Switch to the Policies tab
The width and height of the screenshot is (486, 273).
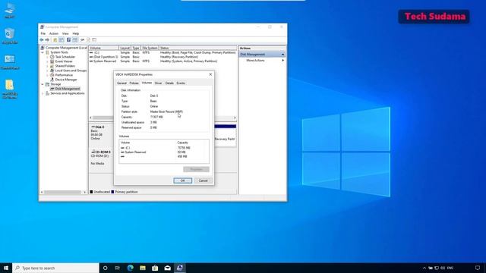(134, 83)
